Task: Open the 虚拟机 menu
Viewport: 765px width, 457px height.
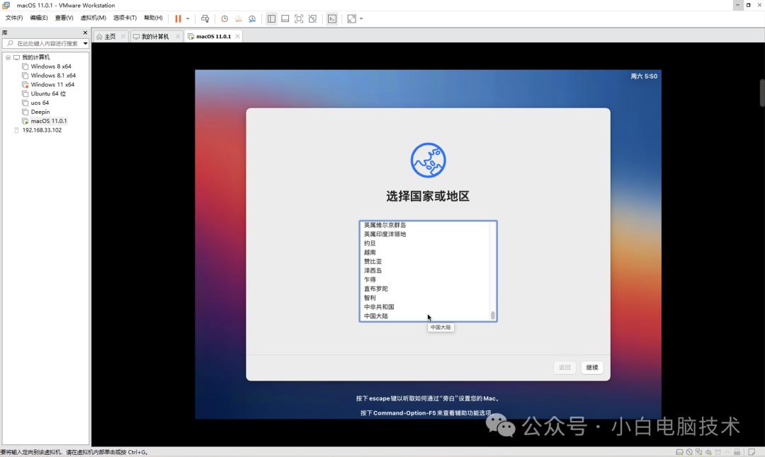Action: click(93, 18)
